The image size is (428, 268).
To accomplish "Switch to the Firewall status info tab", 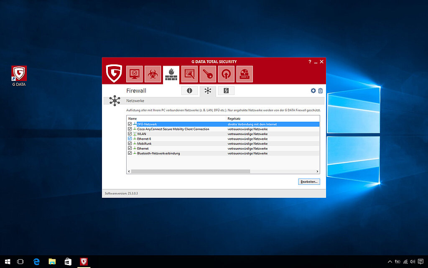I will pyautogui.click(x=189, y=91).
